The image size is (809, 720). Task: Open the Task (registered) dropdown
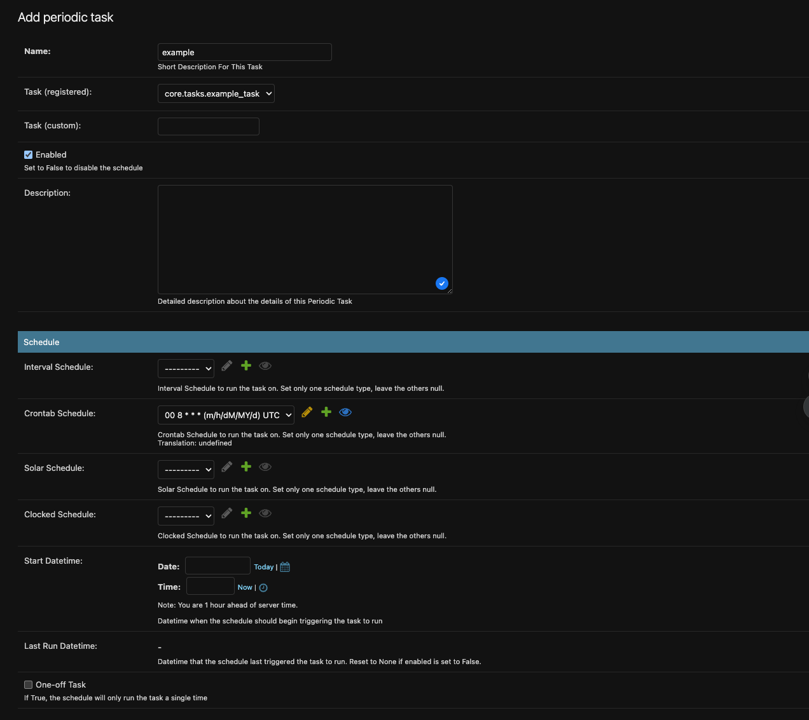pyautogui.click(x=216, y=94)
